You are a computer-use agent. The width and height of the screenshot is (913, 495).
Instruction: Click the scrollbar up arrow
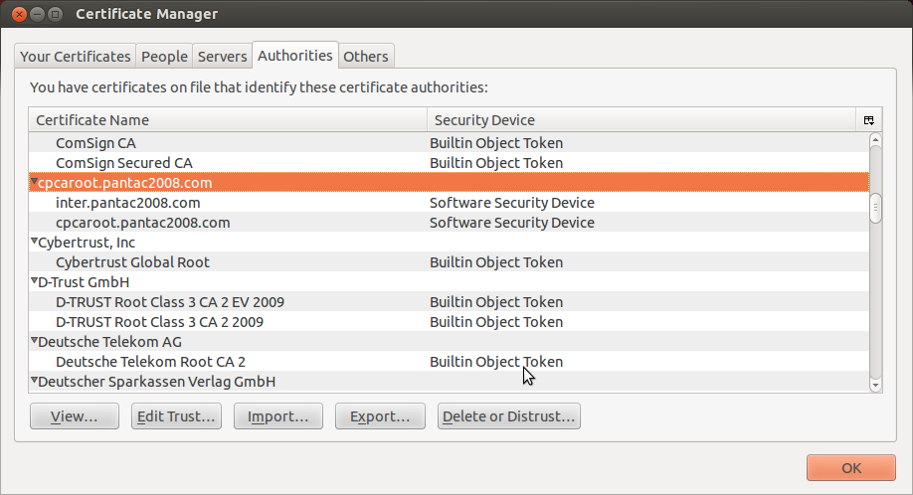(875, 139)
